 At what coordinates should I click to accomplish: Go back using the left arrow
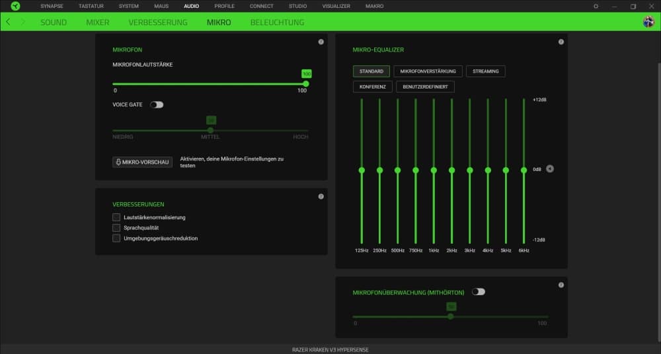[x=8, y=22]
